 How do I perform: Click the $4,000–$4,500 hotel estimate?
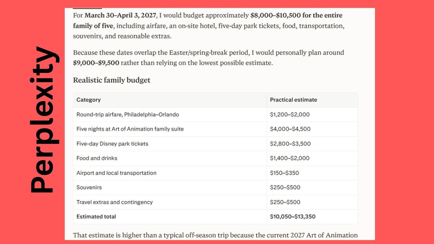point(290,129)
